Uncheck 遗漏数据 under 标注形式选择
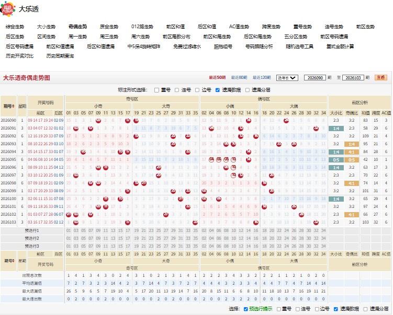This screenshot has height=315, width=393. pyautogui.click(x=218, y=90)
